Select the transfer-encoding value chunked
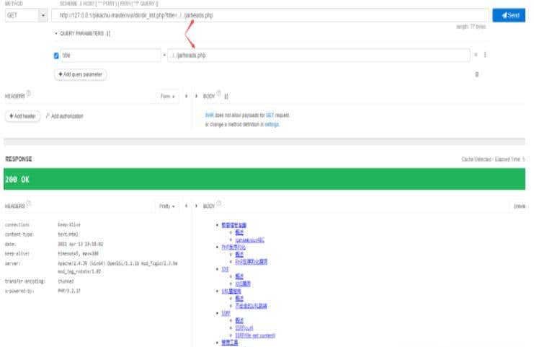This screenshot has height=347, width=534. tap(66, 281)
